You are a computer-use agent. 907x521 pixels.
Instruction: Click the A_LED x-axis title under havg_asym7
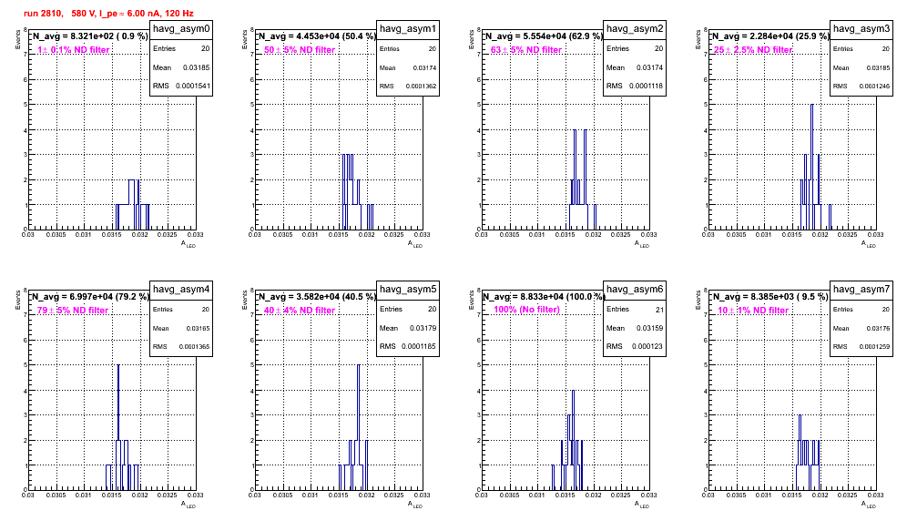click(869, 505)
